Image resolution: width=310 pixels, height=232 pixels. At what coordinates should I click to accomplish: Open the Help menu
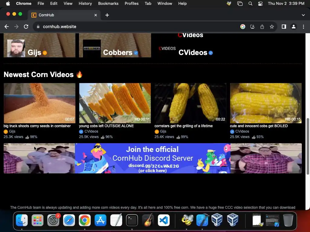(182, 4)
